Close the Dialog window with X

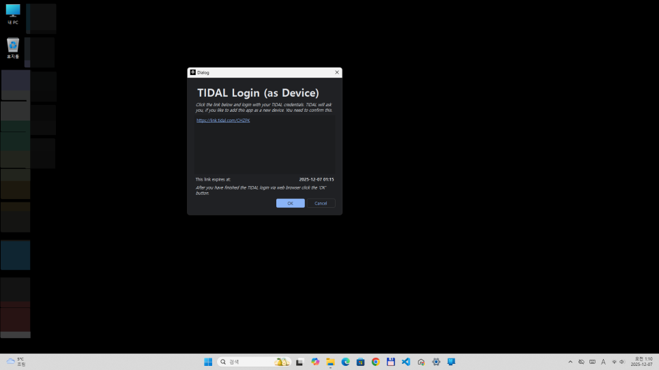336,72
